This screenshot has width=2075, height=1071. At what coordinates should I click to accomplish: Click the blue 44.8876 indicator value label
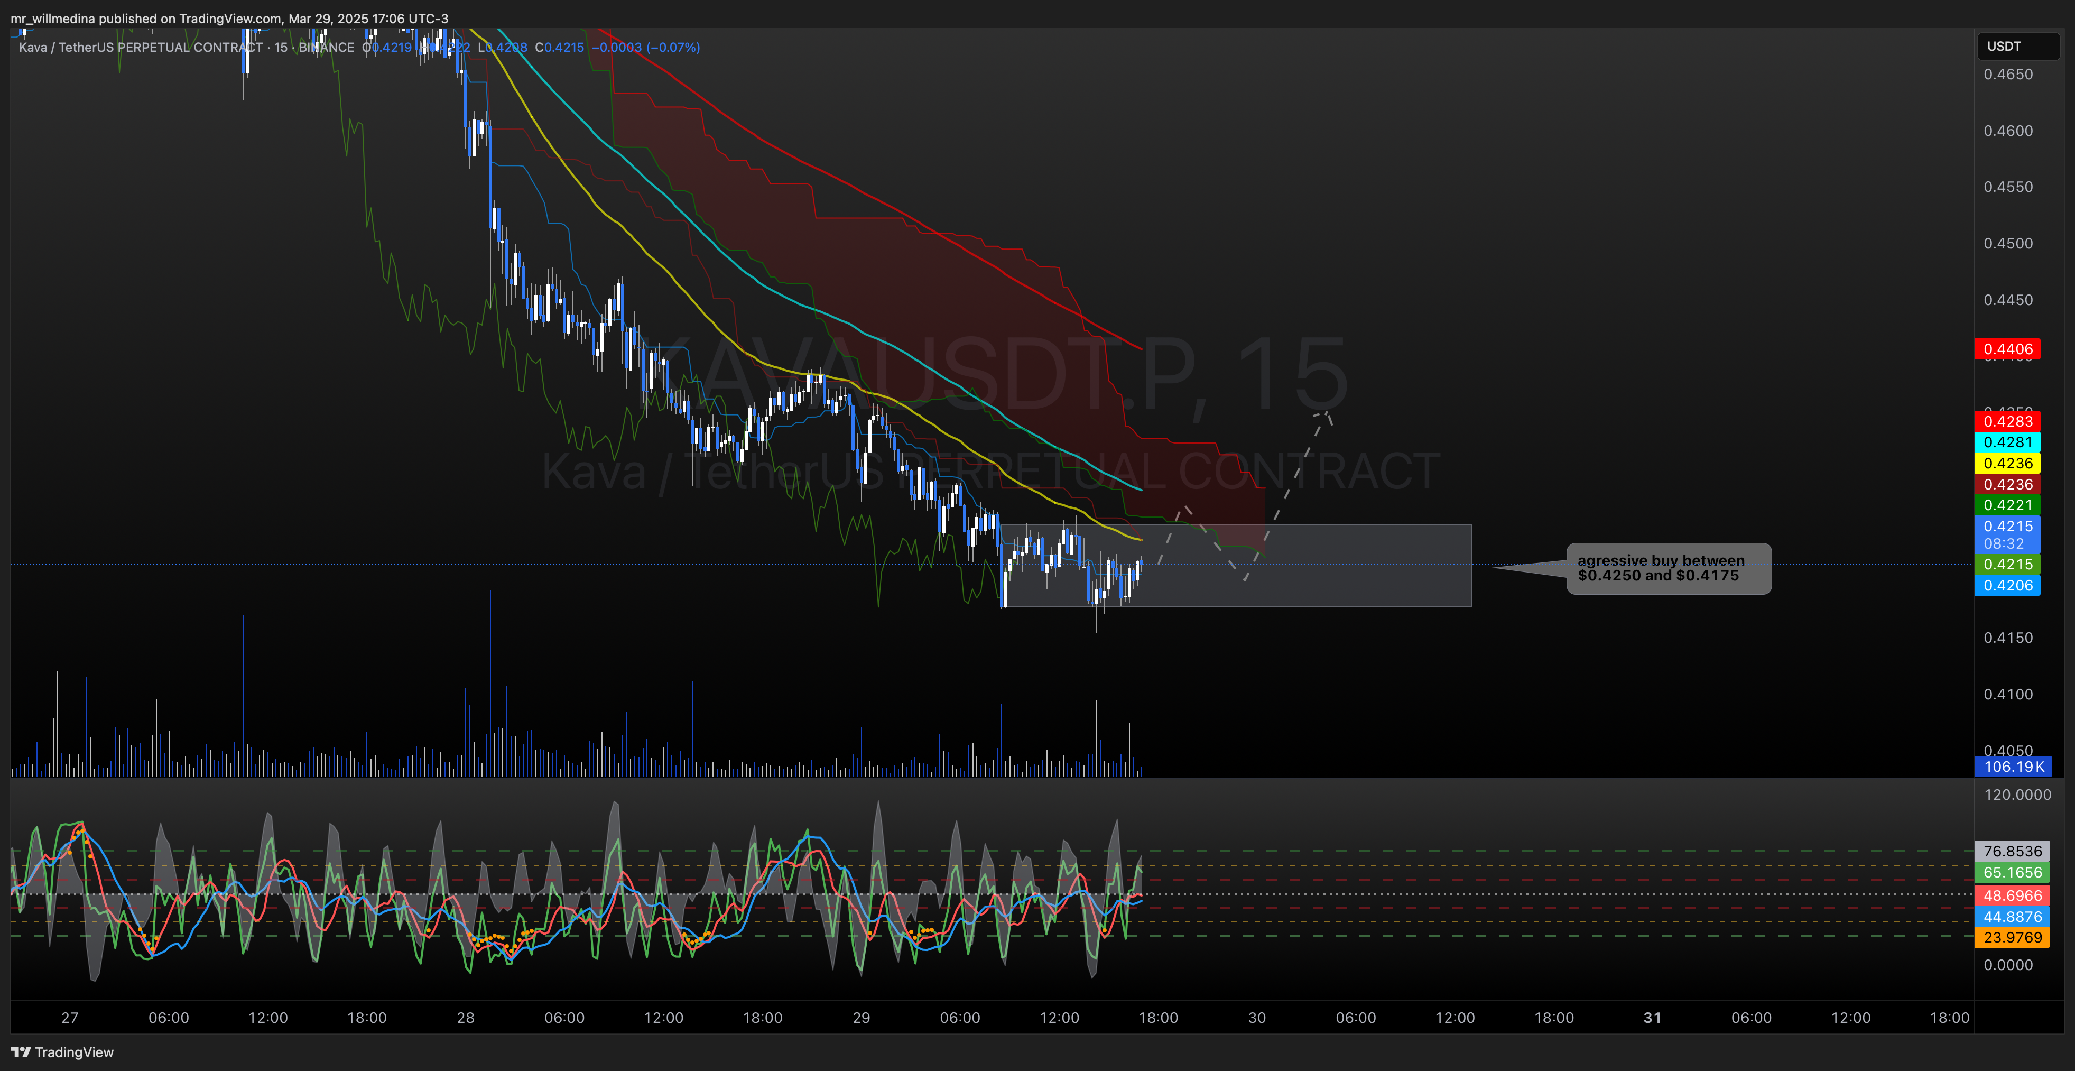(2012, 917)
